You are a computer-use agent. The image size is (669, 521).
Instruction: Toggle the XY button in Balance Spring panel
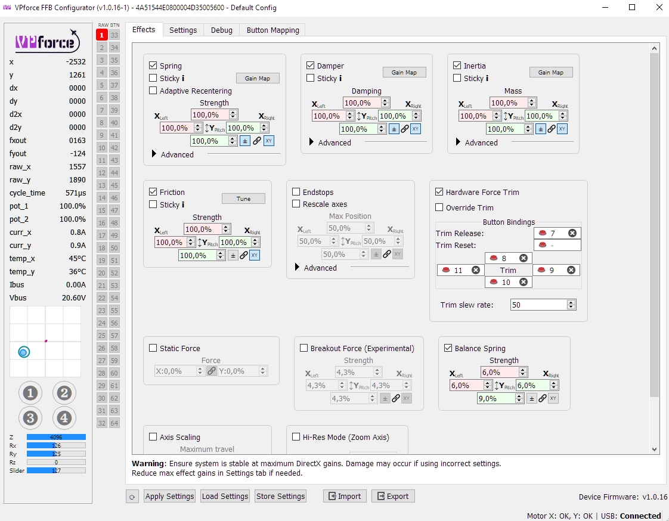tap(553, 399)
